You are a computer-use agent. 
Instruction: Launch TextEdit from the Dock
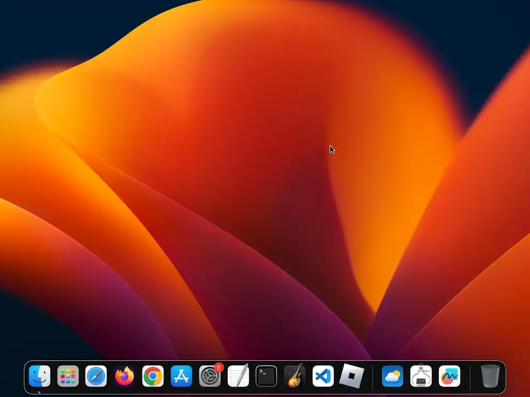coord(238,375)
